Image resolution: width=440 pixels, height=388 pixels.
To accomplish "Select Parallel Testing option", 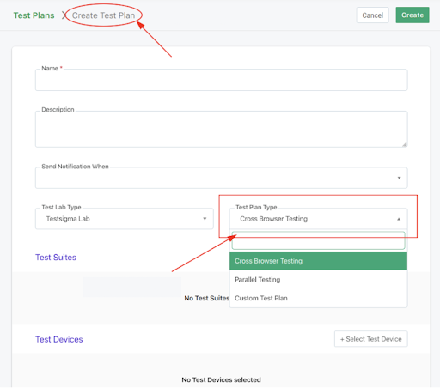I will click(318, 280).
